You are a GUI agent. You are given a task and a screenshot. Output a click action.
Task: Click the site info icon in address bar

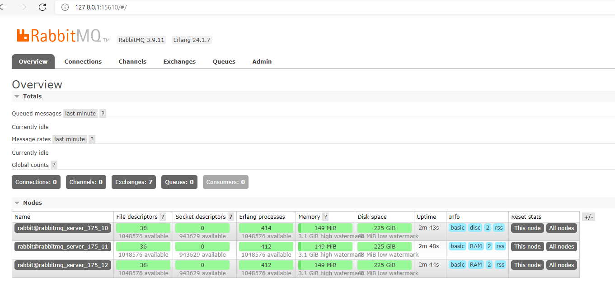65,7
